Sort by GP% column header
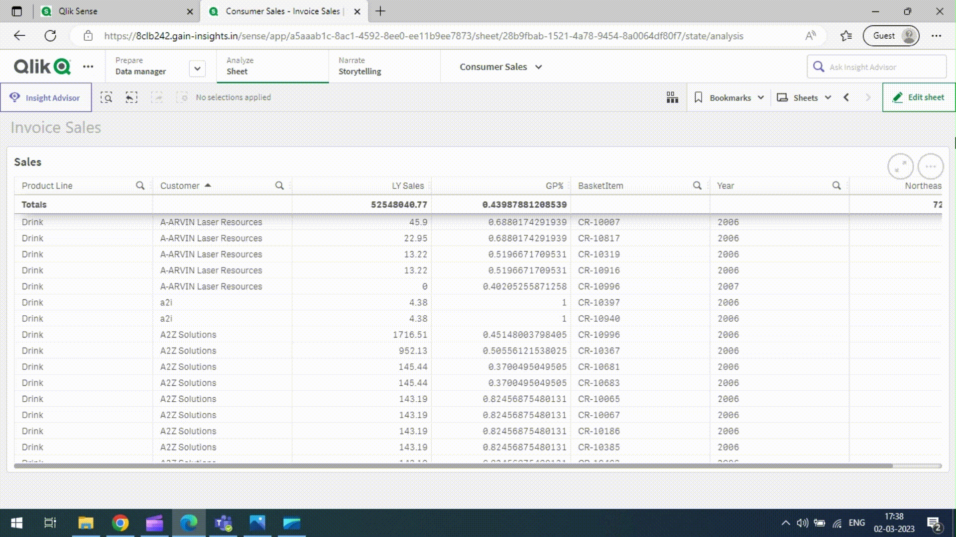 [x=554, y=185]
